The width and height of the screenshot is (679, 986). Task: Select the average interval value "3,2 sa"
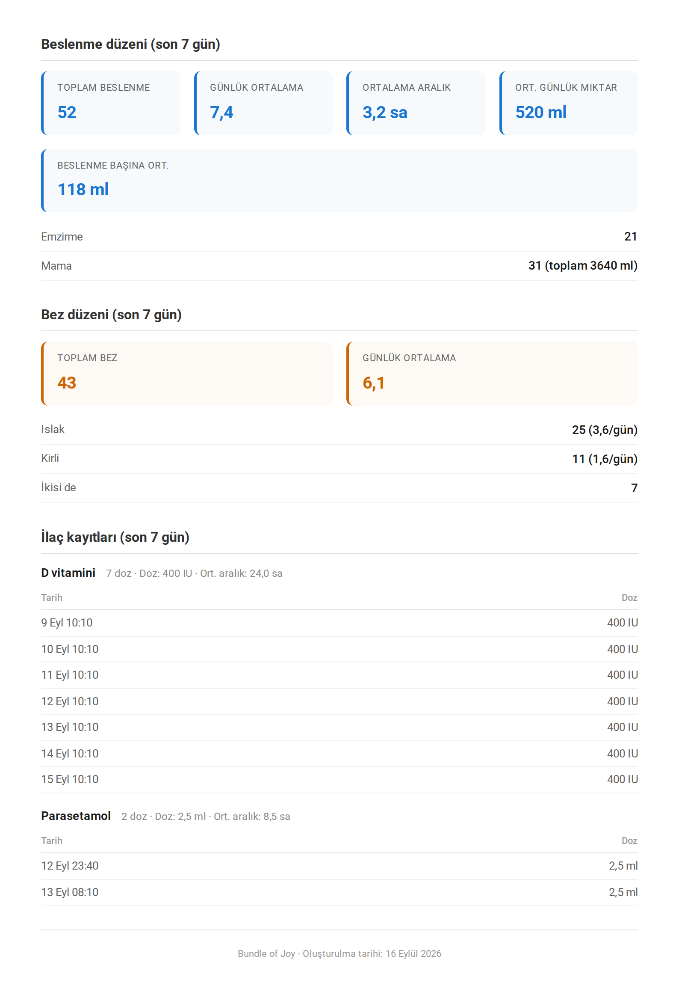click(x=385, y=112)
